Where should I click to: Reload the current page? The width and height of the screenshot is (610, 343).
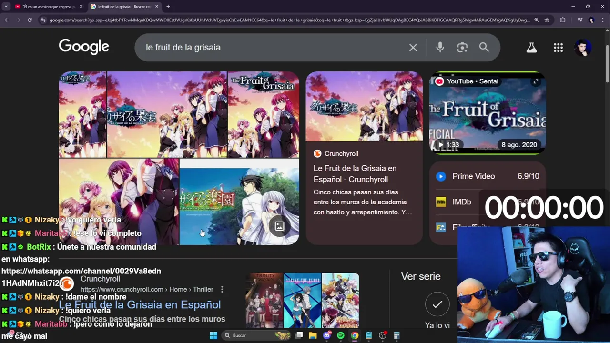pyautogui.click(x=30, y=20)
